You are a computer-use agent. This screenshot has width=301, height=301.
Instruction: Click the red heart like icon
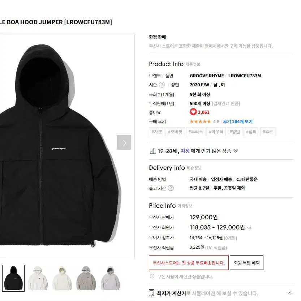coord(193,112)
